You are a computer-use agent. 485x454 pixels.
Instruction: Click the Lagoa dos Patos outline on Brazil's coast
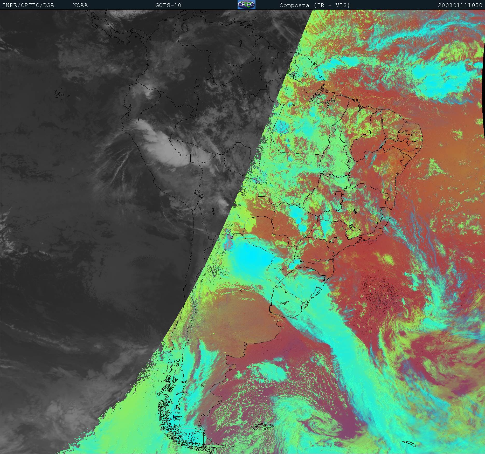(x=318, y=290)
